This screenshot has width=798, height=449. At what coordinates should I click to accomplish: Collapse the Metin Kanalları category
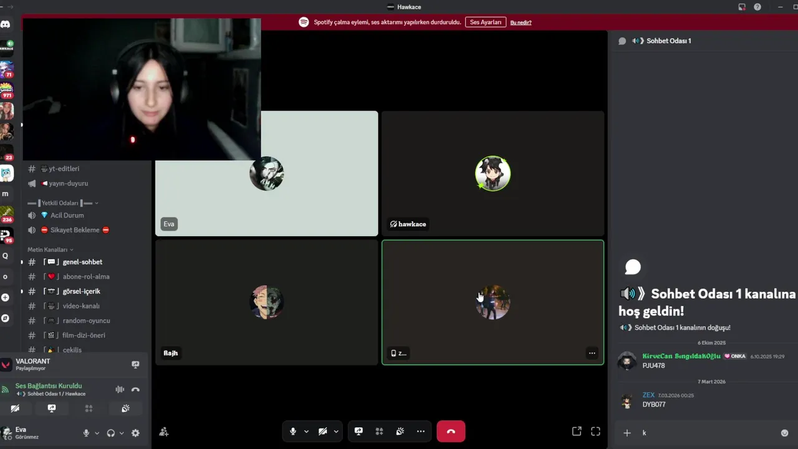[x=50, y=249]
